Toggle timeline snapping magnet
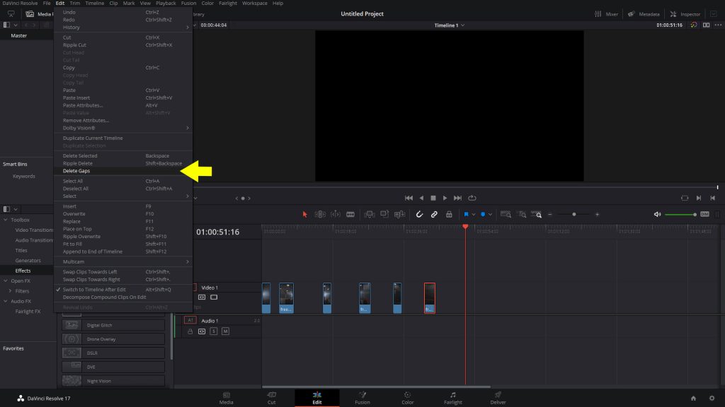The height and width of the screenshot is (407, 725). (419, 215)
